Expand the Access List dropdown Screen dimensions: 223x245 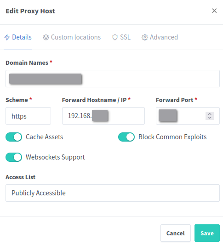(x=113, y=193)
